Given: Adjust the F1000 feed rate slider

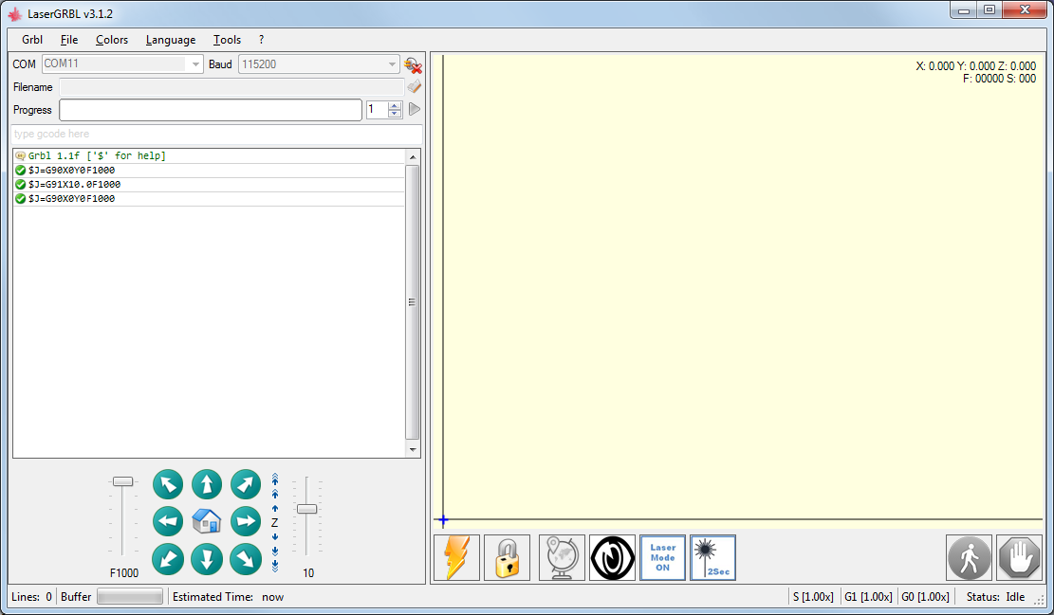Looking at the screenshot, I should (x=123, y=481).
